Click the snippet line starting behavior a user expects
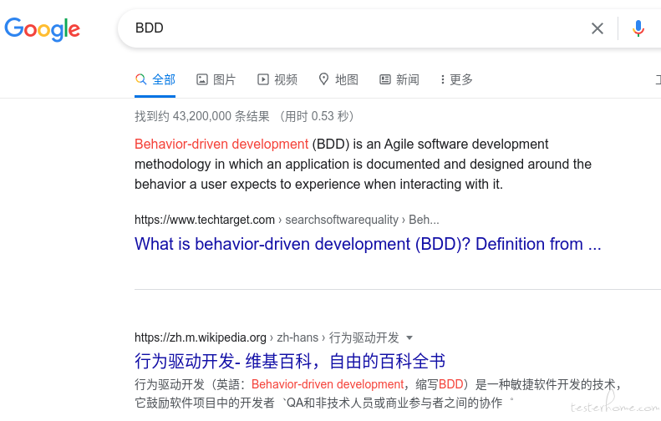Image resolution: width=661 pixels, height=421 pixels. 318,184
